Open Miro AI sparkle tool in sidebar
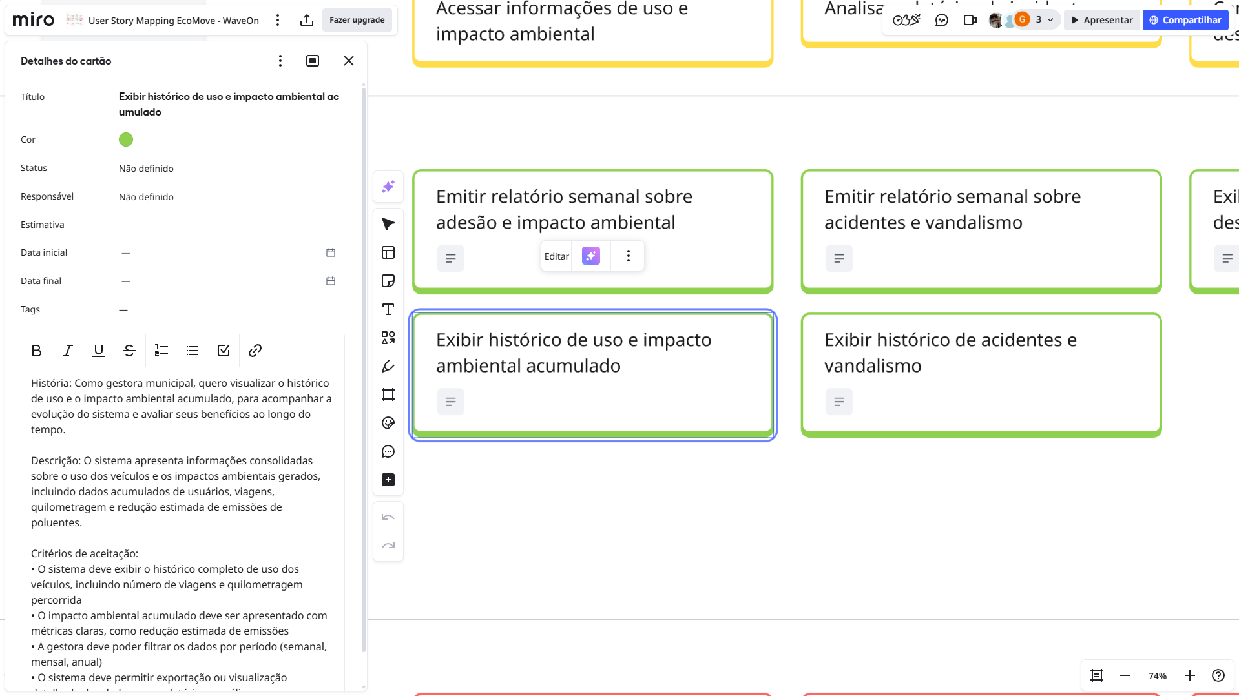 (x=388, y=187)
